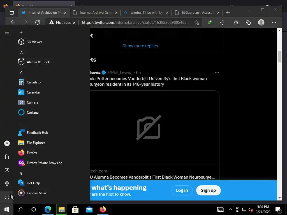Open the Vanderbilt Neurosurgeon article headline
Image resolution: width=287 pixels, height=215 pixels.
tap(152, 177)
